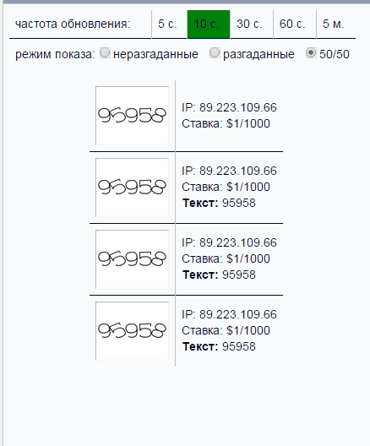Click the Ставка $1/1000 line in first entry

click(226, 123)
